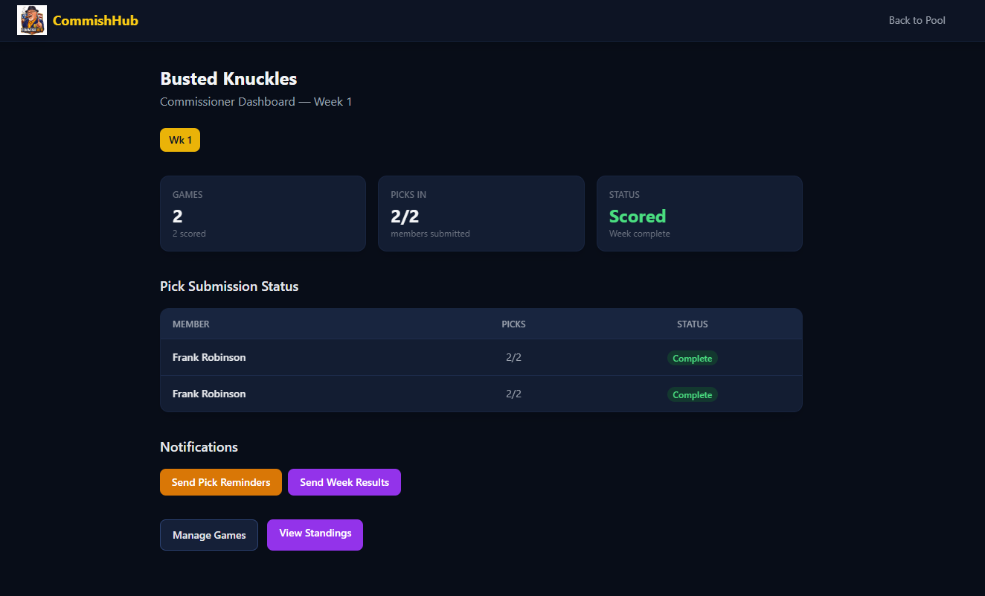The image size is (985, 596).
Task: Click the CommishHub brand name text
Action: click(95, 20)
